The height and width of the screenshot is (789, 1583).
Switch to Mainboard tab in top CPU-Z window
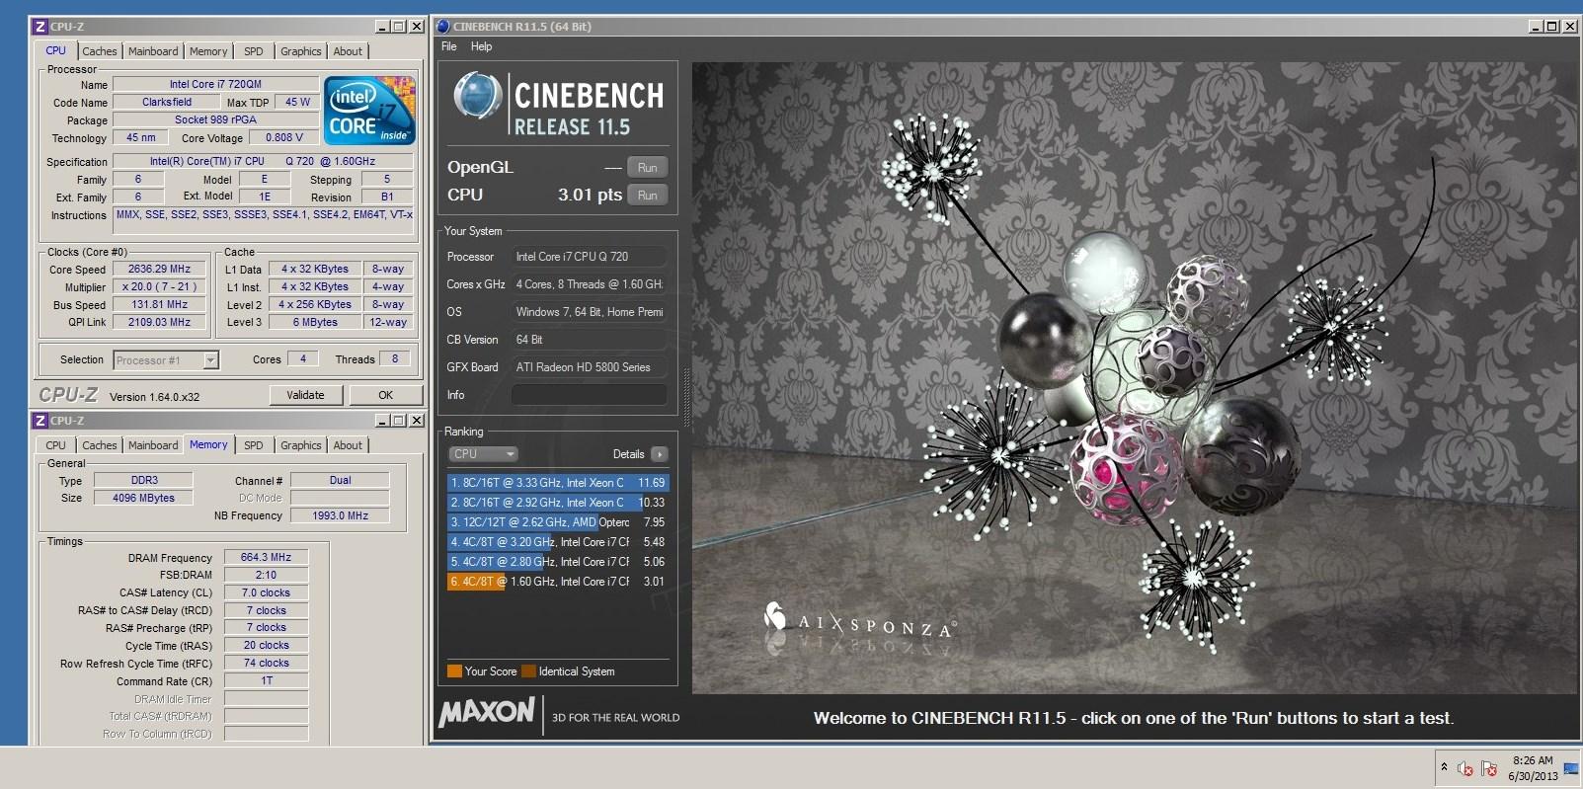[153, 51]
